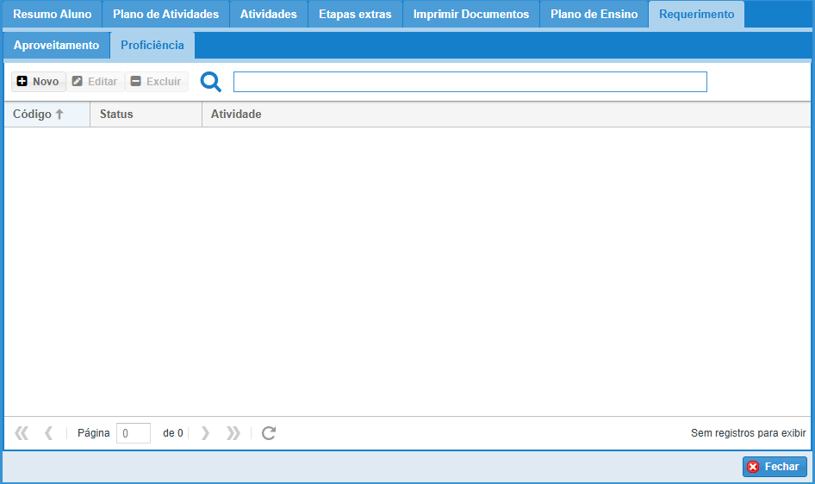Click in the search text field
This screenshot has width=815, height=484.
pos(470,82)
